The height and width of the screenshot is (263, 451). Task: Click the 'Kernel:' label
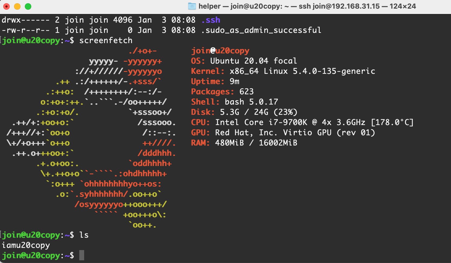click(x=208, y=71)
